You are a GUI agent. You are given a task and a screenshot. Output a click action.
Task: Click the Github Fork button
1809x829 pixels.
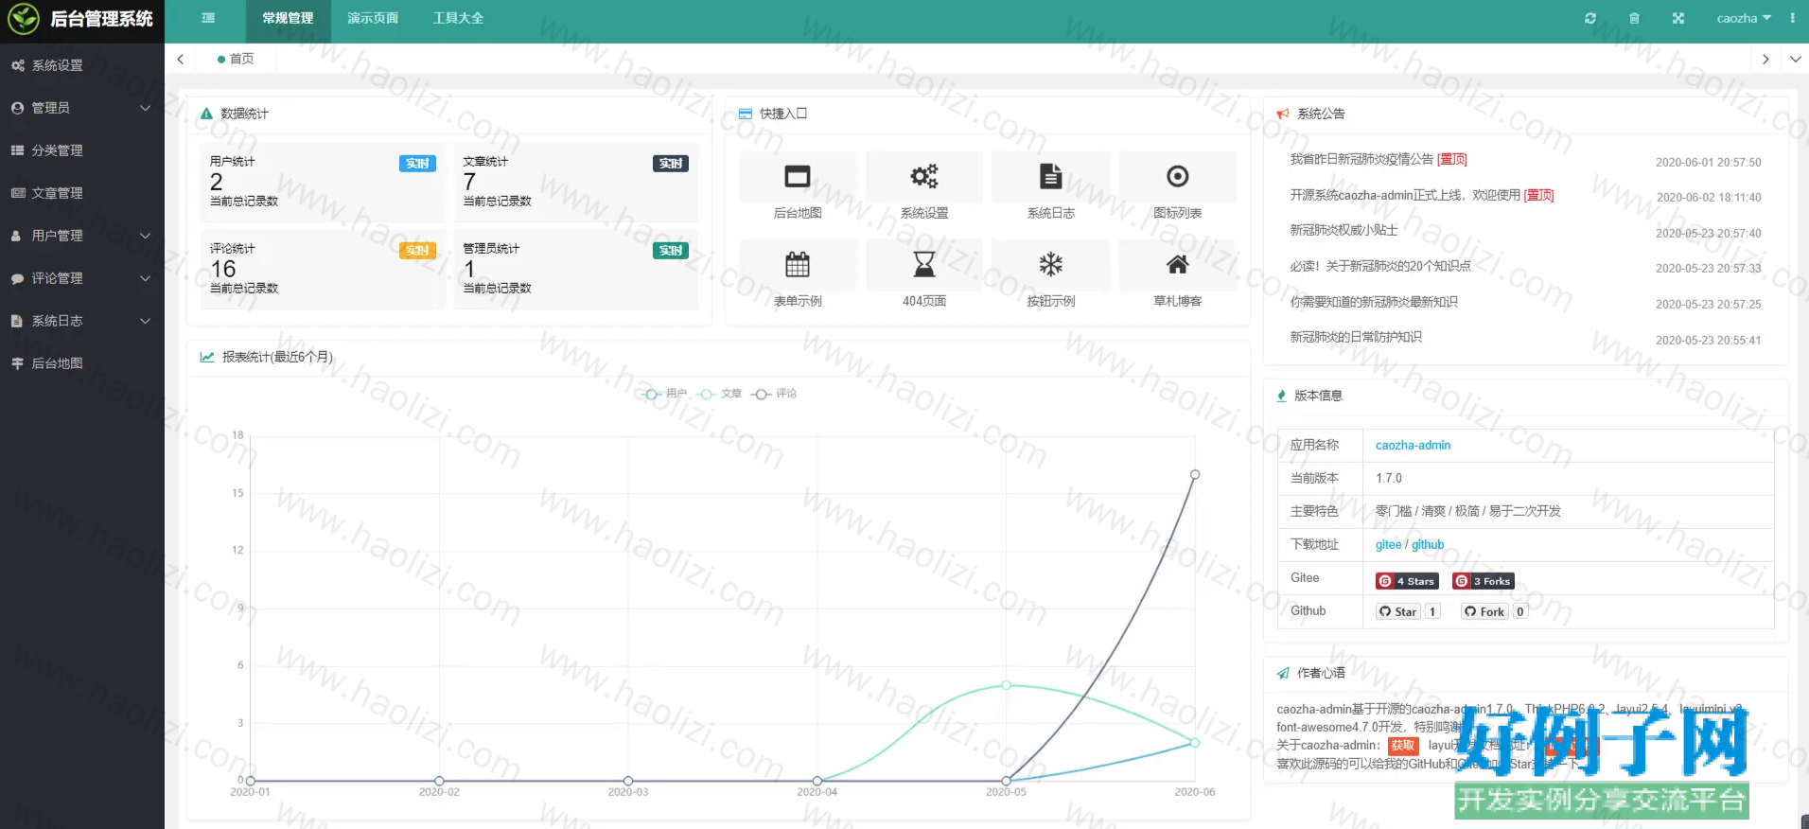click(x=1484, y=611)
